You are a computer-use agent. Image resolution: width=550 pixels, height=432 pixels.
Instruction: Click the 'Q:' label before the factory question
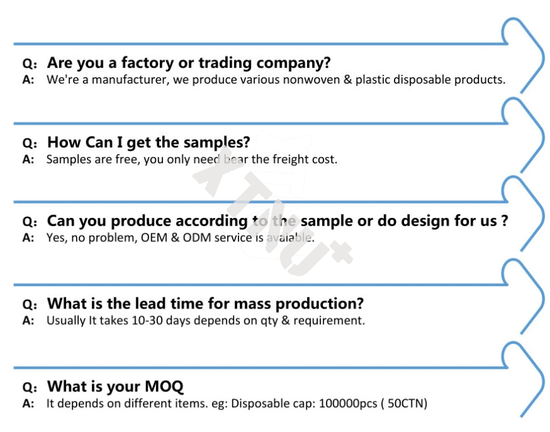pyautogui.click(x=30, y=64)
